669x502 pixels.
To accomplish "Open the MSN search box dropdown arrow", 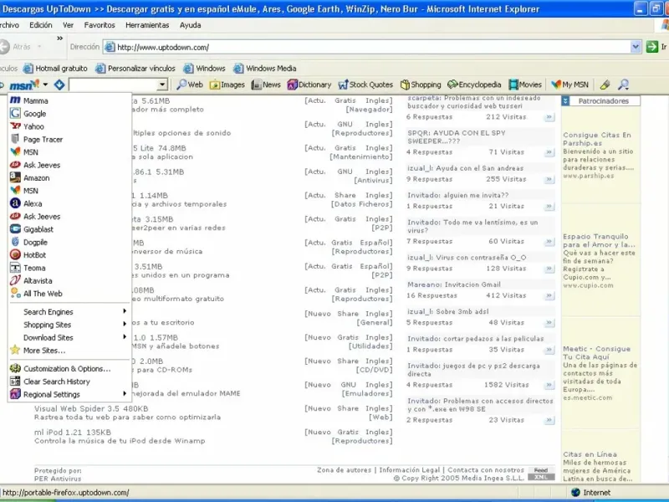I will (x=162, y=85).
